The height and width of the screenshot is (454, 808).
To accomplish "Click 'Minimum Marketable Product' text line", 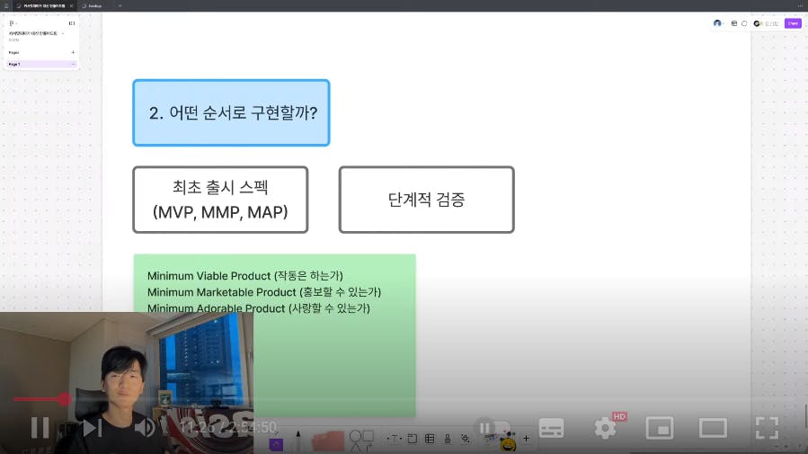I will pos(264,292).
